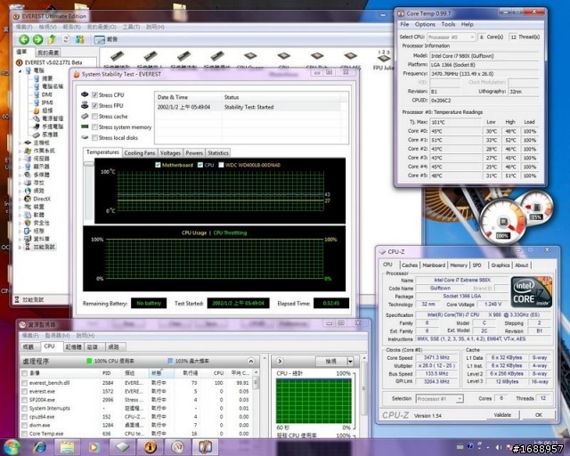Click the OK button in CPU-Z
The height and width of the screenshot is (456, 570).
(539, 415)
